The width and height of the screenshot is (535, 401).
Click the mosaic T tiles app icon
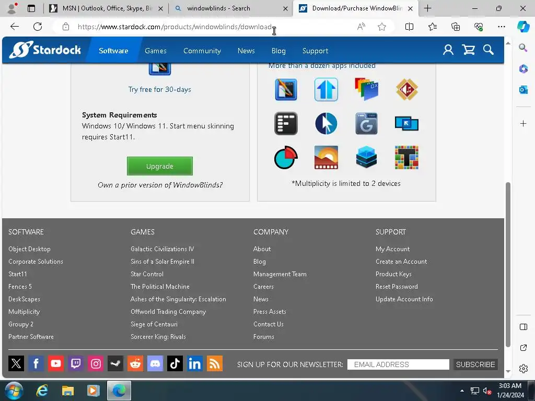click(406, 157)
